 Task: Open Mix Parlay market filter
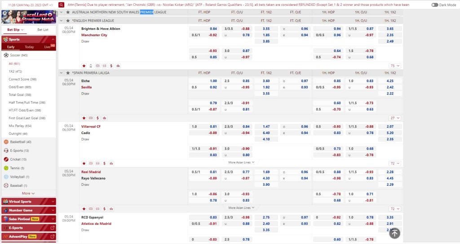click(x=20, y=126)
